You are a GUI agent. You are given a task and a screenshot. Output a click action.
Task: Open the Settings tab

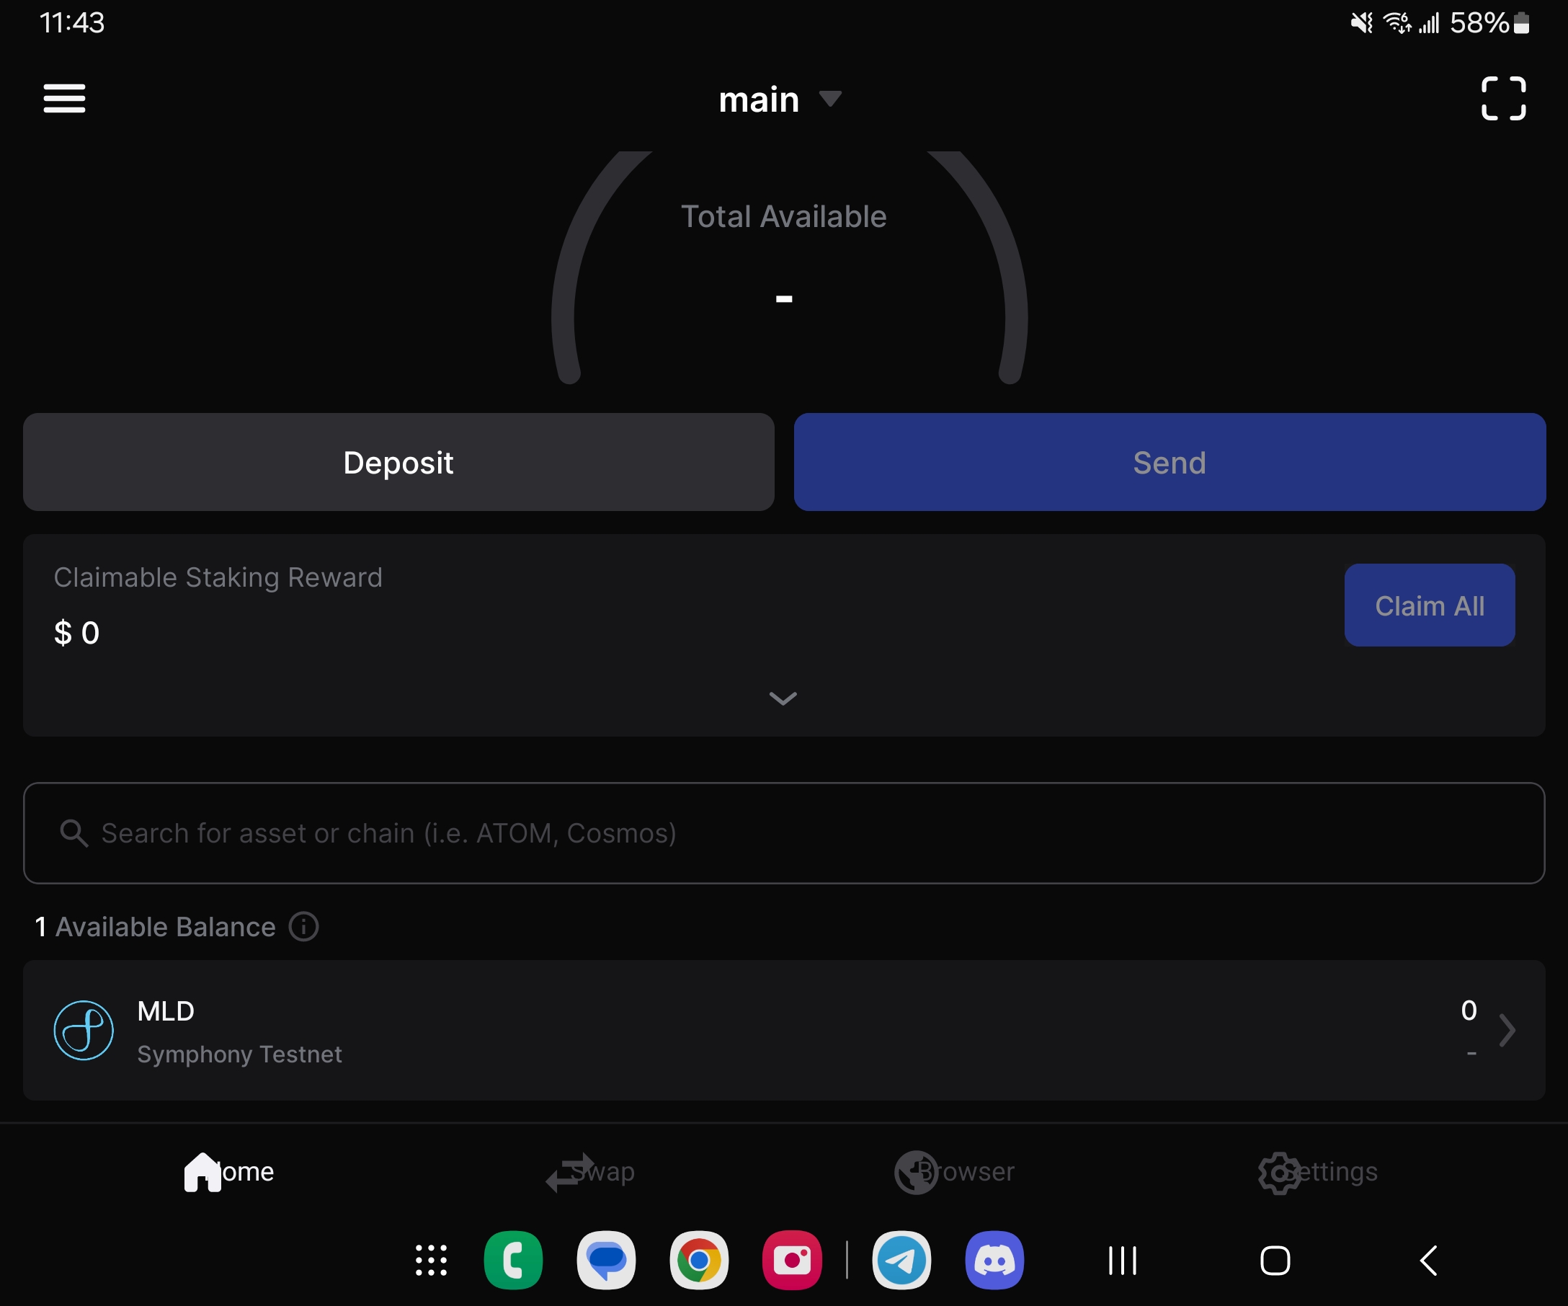click(1317, 1172)
